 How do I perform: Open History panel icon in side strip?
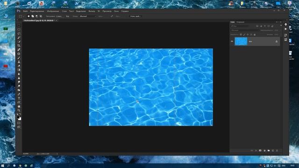[285, 35]
